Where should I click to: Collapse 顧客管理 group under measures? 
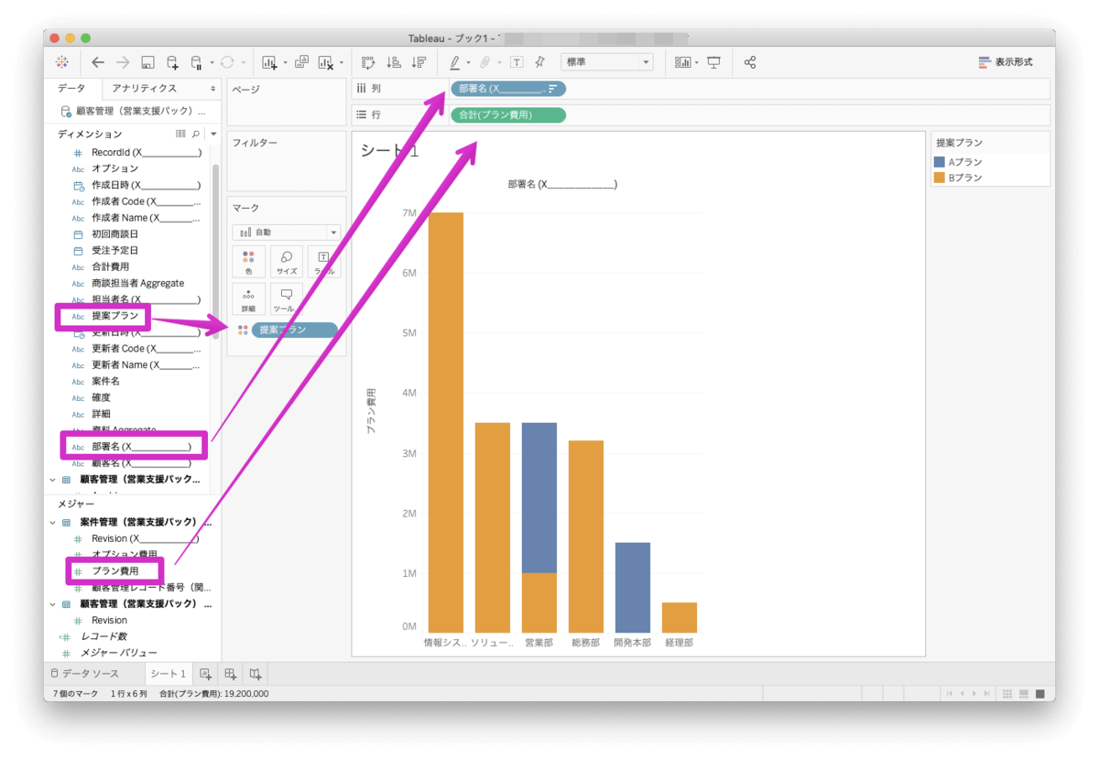click(x=52, y=604)
